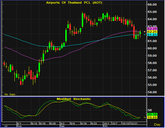Click the chart title Airports Of Thailand PCL (AOT)
Screen dimensions: 165x128
pyautogui.click(x=74, y=3)
